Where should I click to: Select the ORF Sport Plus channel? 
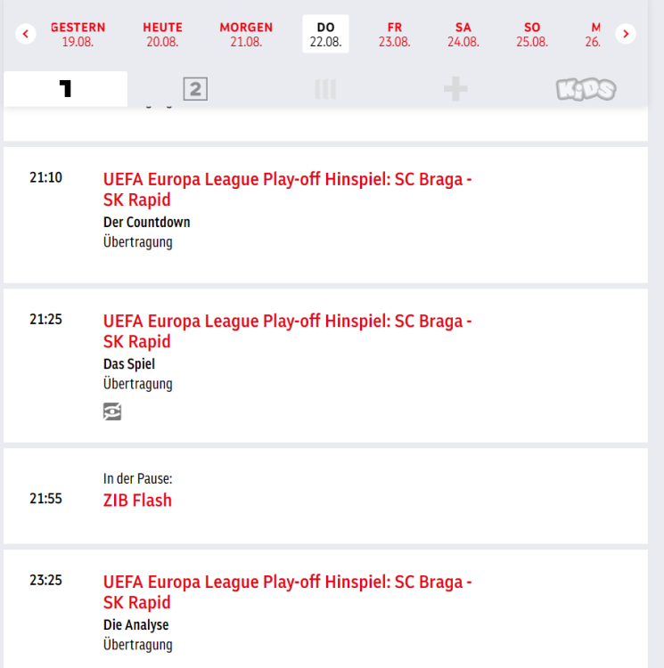point(455,89)
